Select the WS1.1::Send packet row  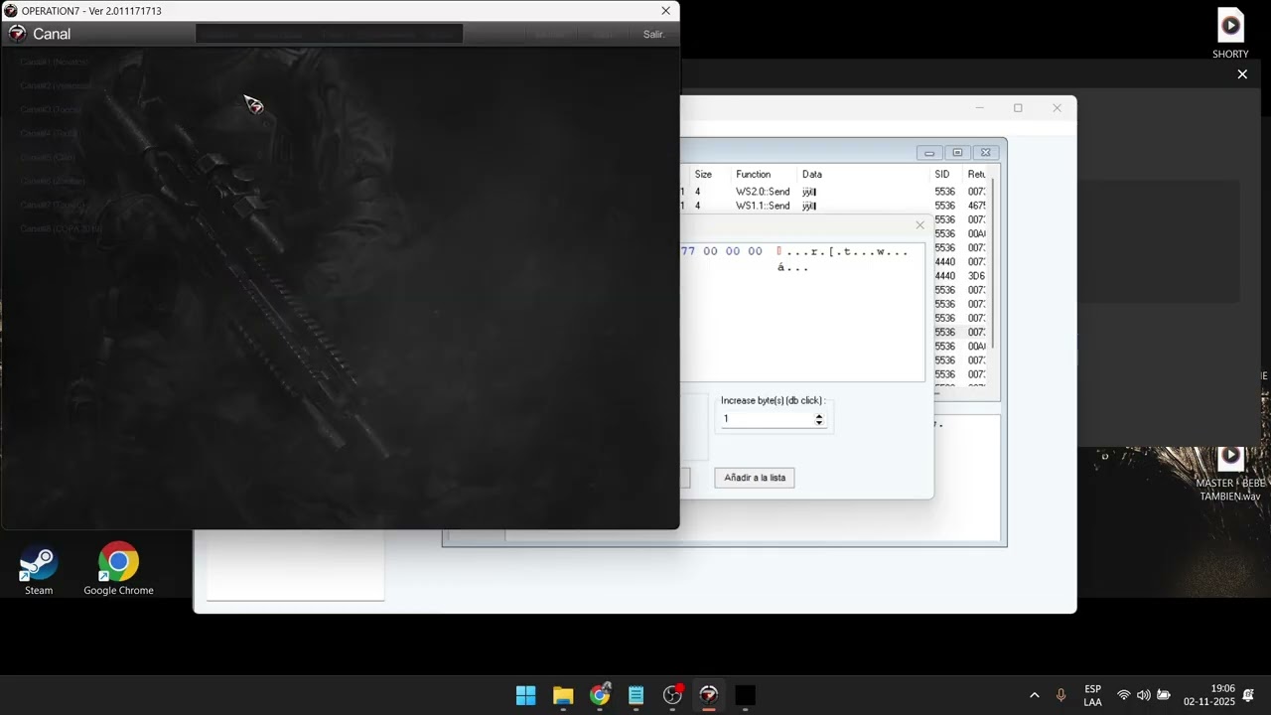834,206
